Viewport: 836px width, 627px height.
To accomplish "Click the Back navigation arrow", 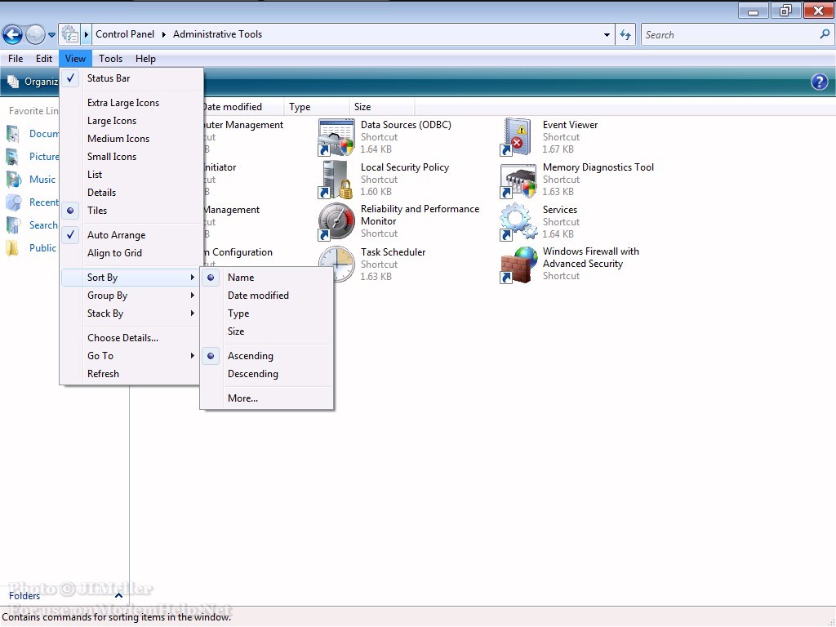I will pyautogui.click(x=13, y=34).
